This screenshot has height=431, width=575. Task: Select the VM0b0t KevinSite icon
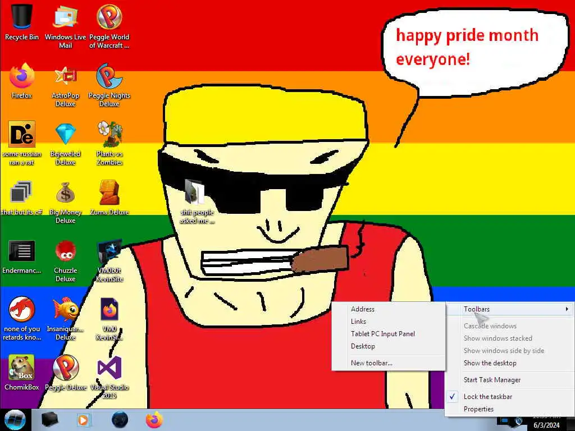coord(109,260)
